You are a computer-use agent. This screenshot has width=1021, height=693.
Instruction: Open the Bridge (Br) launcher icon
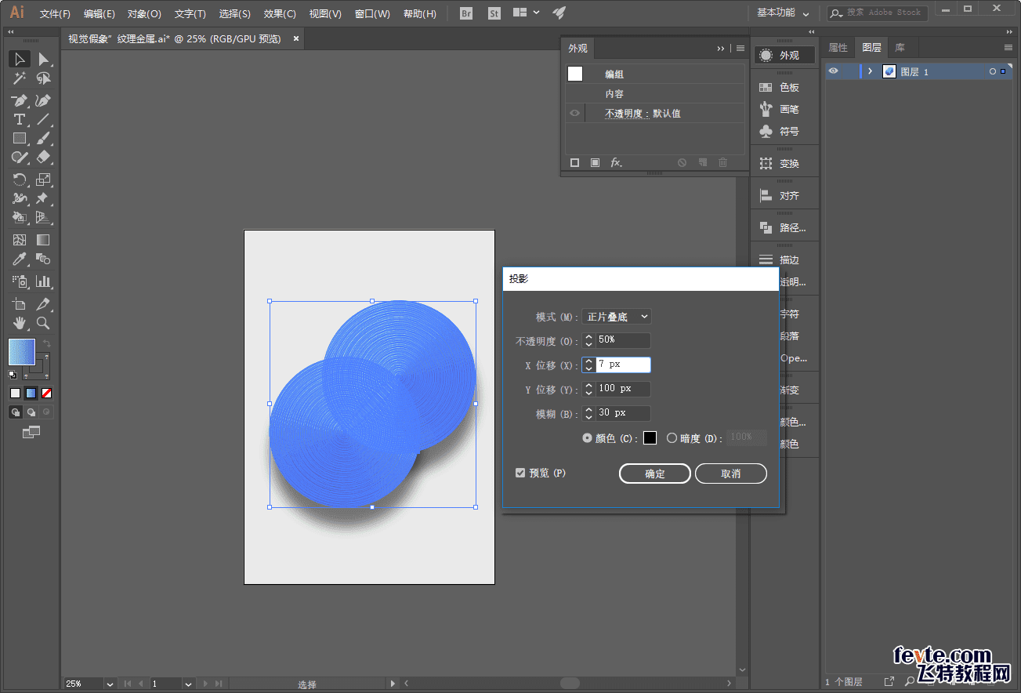[x=466, y=13]
